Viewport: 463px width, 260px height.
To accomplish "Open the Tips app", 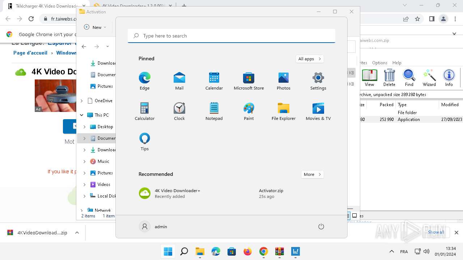I will (144, 142).
